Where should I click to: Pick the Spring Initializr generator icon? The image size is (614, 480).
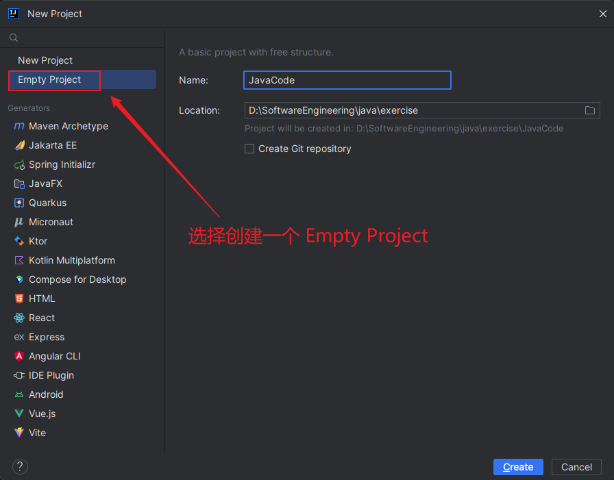coord(19,164)
